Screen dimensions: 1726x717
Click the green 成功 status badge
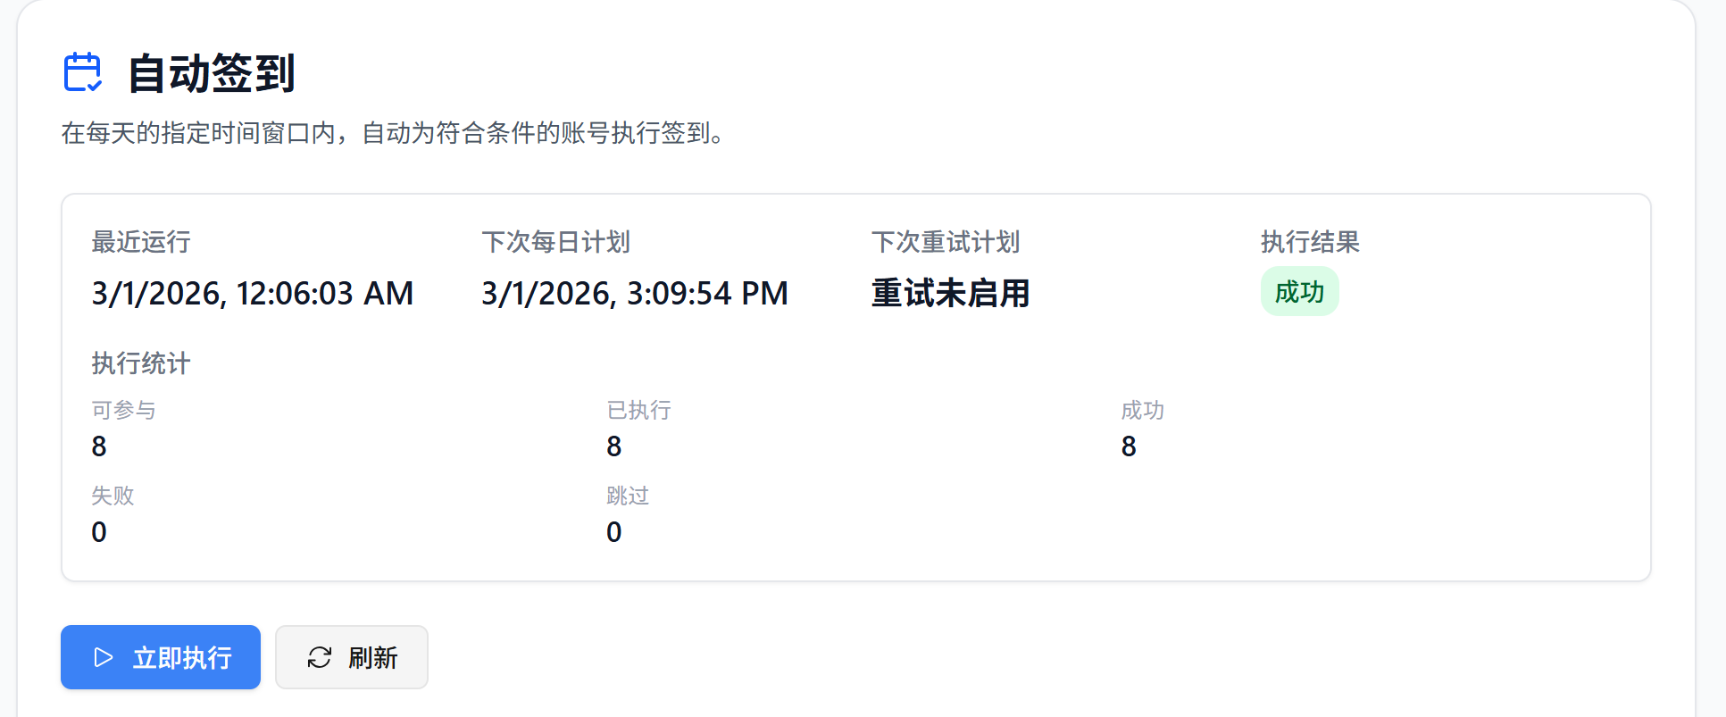click(x=1299, y=292)
